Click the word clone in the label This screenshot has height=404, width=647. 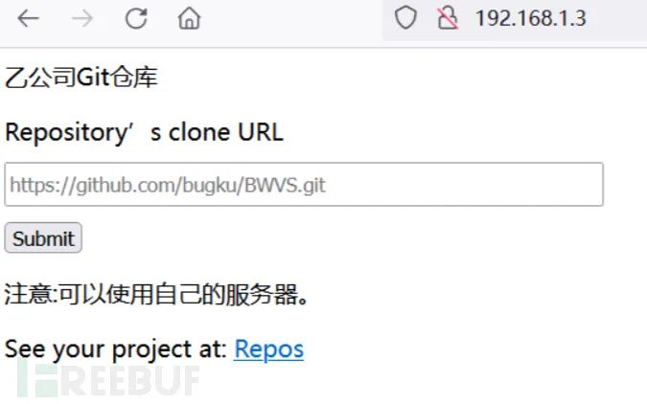(x=199, y=132)
